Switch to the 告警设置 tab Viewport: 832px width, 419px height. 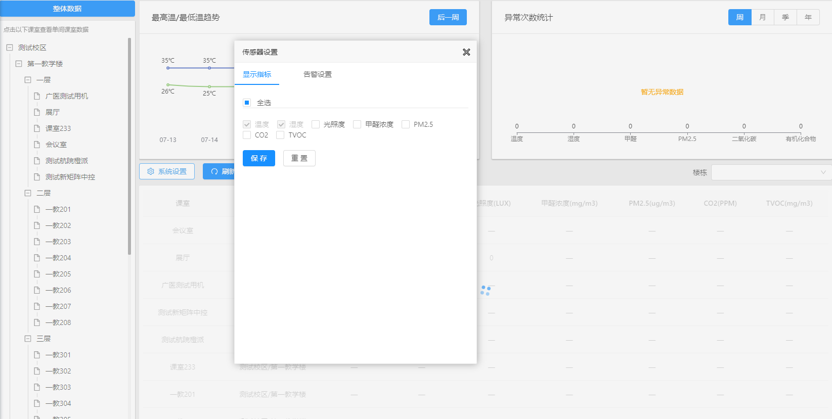coord(318,74)
